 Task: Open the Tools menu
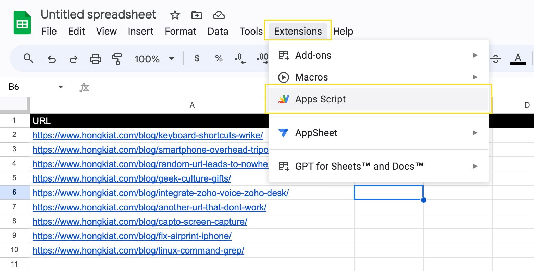(251, 31)
